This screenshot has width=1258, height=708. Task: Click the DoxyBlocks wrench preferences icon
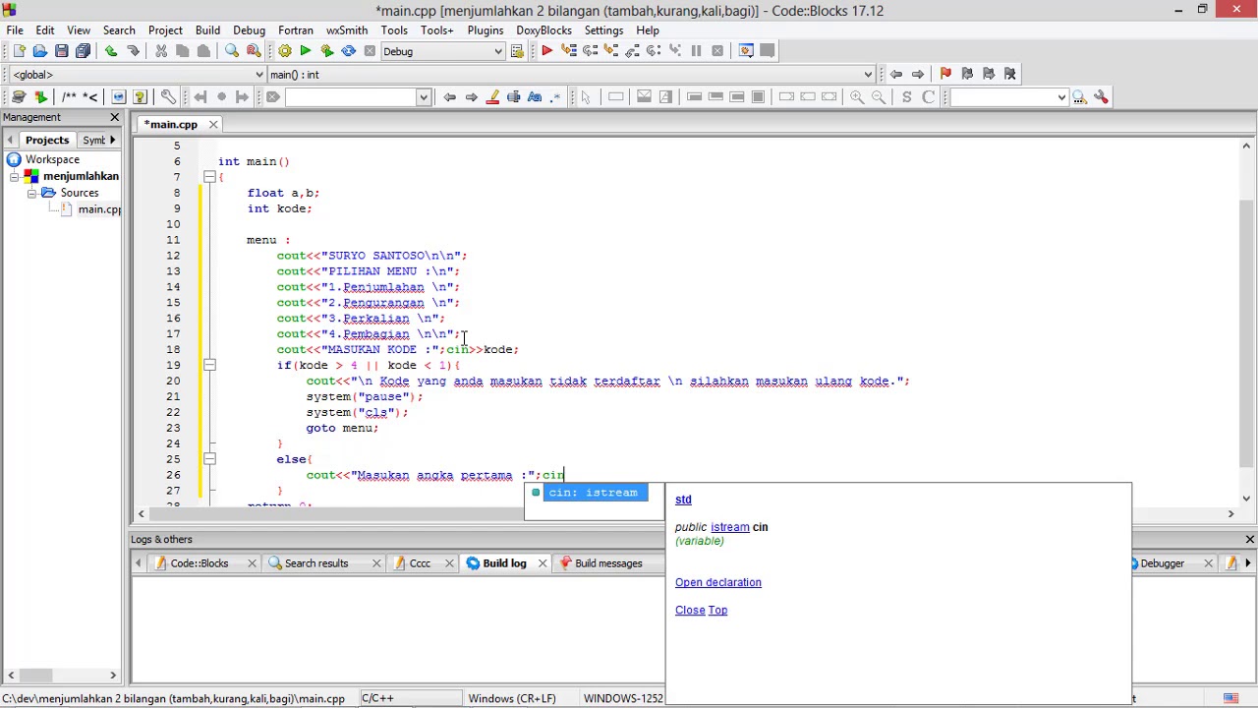pyautogui.click(x=168, y=96)
